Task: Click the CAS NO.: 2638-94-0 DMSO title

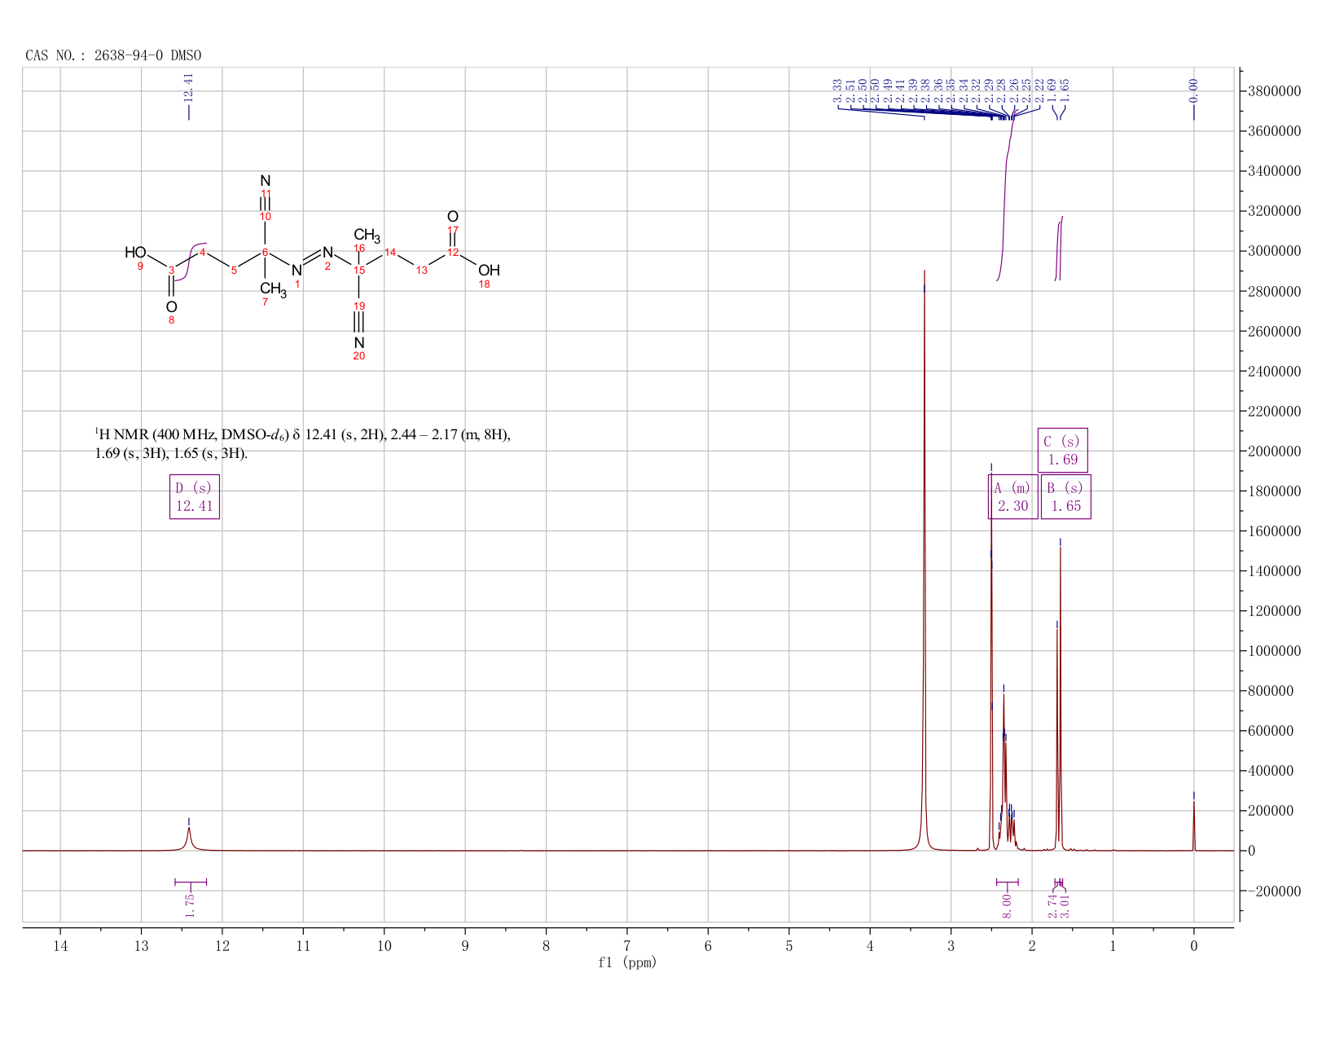Action: [x=113, y=55]
